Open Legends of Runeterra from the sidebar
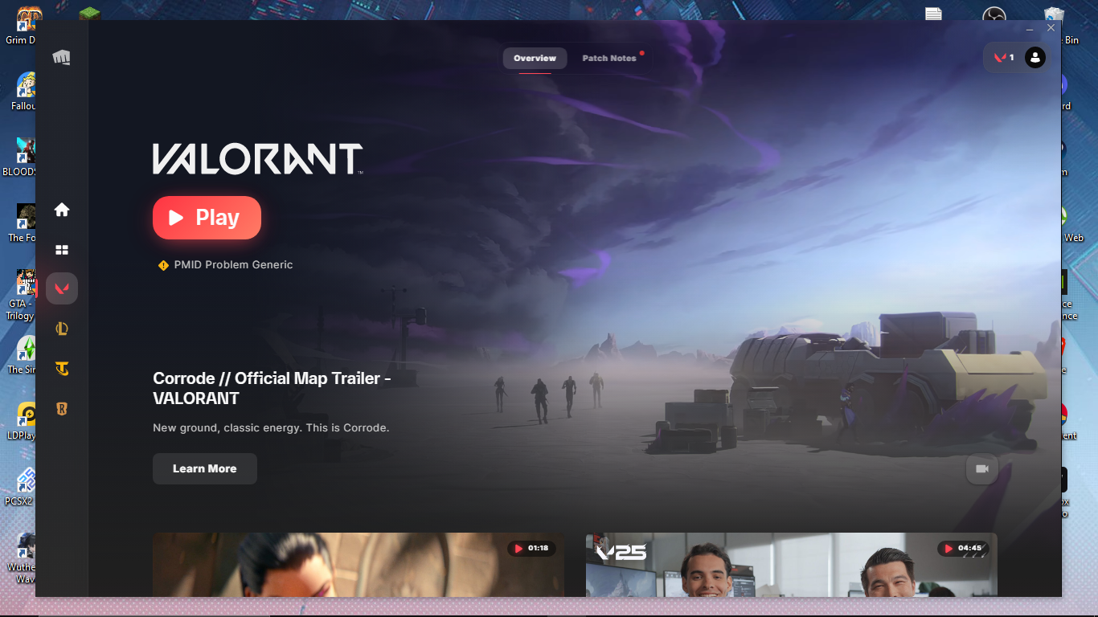Image resolution: width=1098 pixels, height=617 pixels. (62, 409)
